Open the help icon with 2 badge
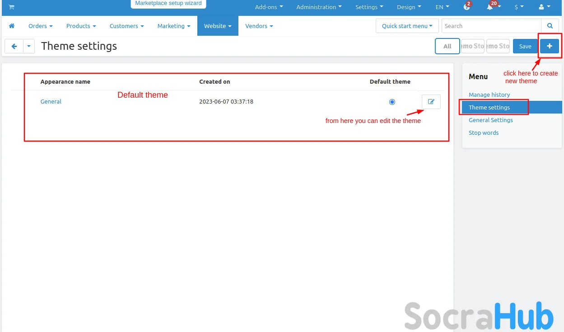 [x=467, y=7]
